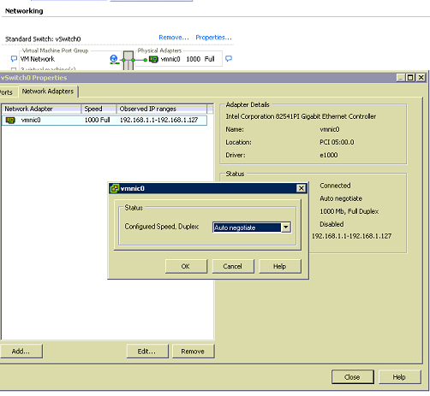Sort by Observed IP ranges column header
This screenshot has height=396, width=430.
point(162,109)
